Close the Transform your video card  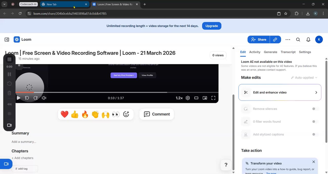click(314, 162)
